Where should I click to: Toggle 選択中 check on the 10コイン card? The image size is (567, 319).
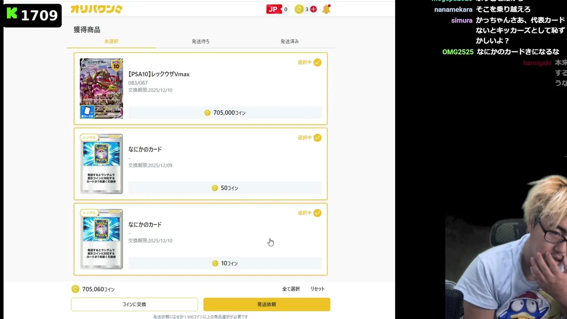point(318,213)
